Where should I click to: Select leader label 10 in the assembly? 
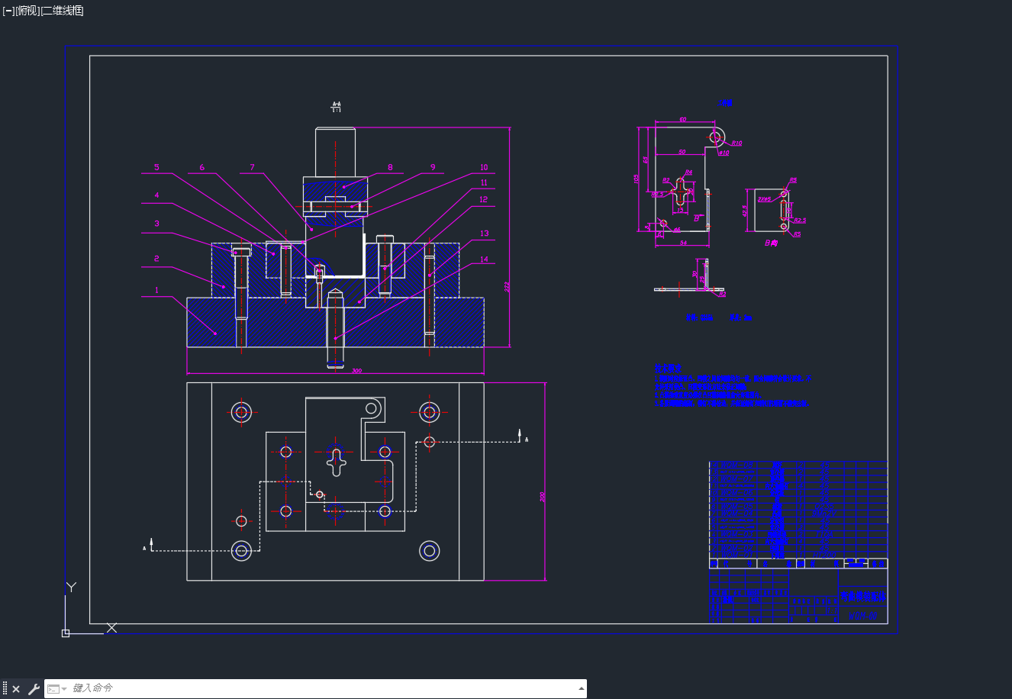tap(484, 168)
